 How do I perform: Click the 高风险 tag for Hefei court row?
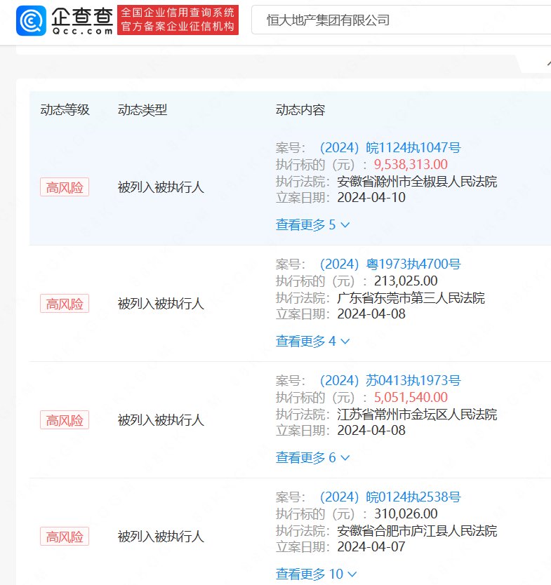point(65,537)
